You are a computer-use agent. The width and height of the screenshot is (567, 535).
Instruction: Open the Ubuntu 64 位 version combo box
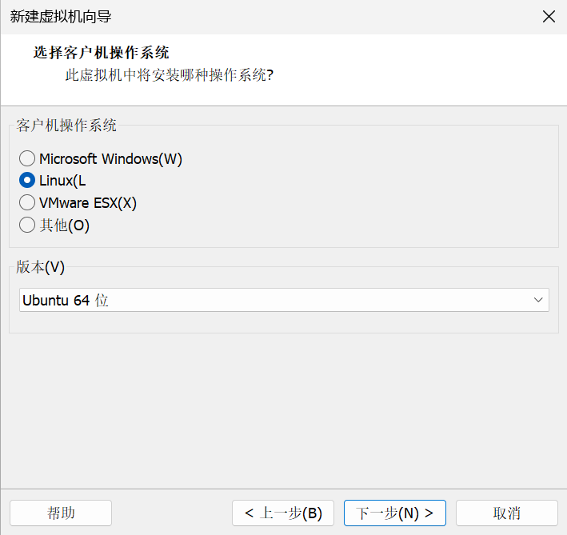284,300
